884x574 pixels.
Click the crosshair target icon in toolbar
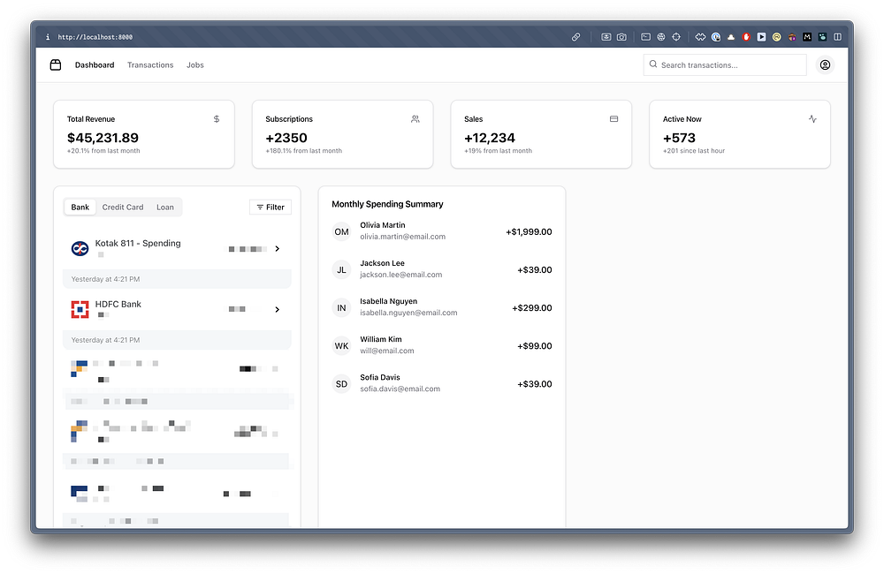coord(676,36)
